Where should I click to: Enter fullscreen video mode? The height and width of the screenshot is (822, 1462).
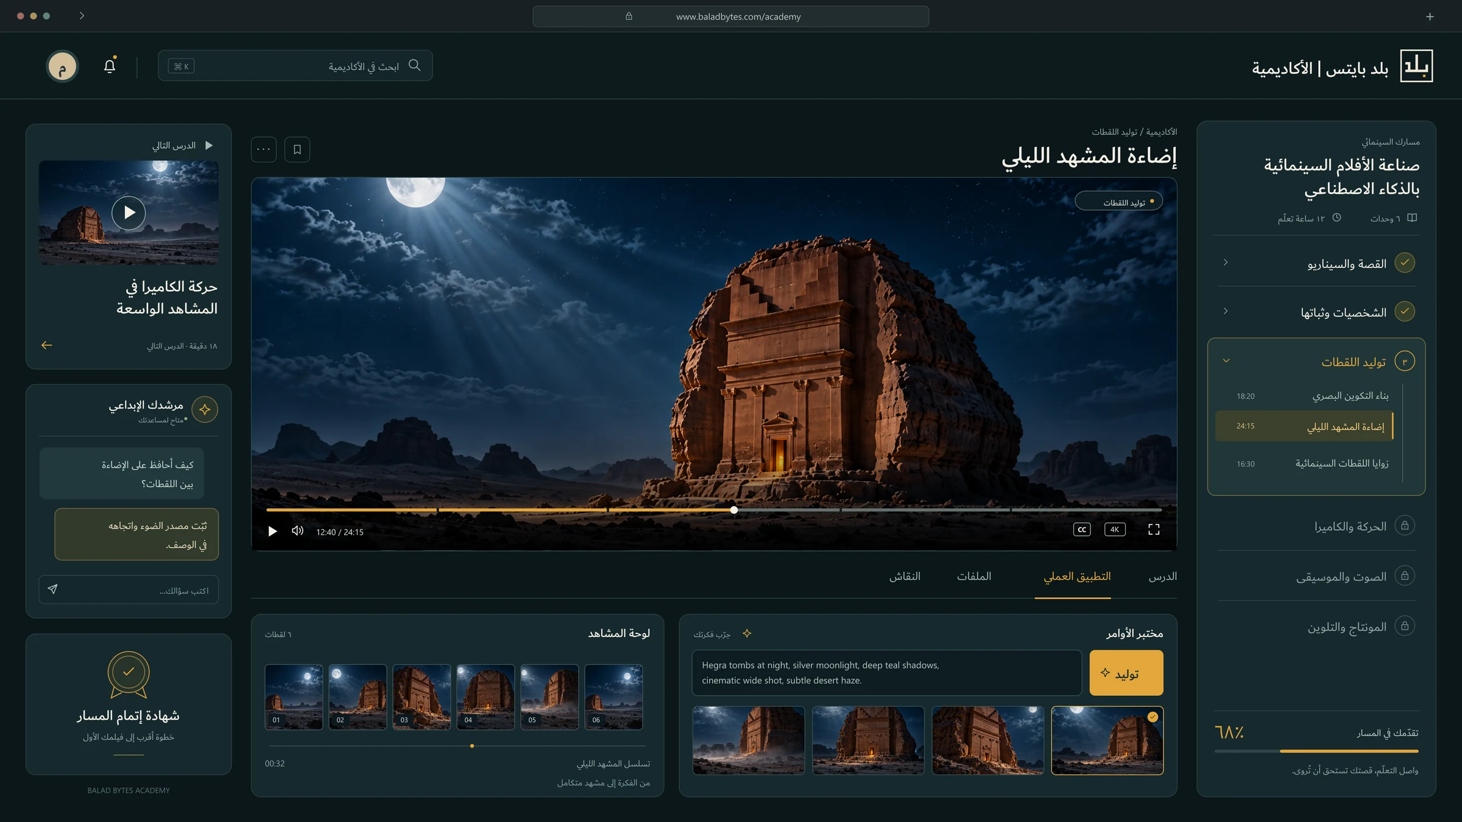[x=1154, y=530]
